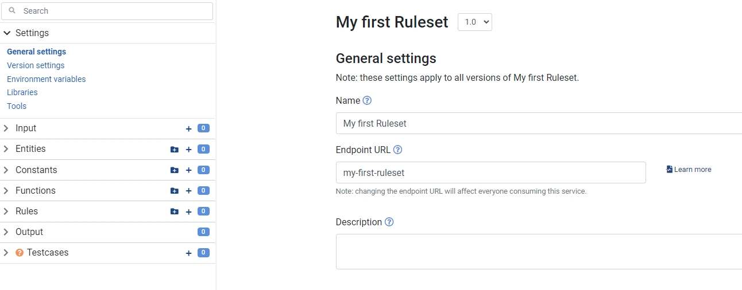Click the add folder icon for Functions

175,191
